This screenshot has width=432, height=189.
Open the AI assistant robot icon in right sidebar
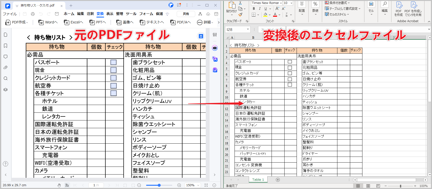click(215, 48)
